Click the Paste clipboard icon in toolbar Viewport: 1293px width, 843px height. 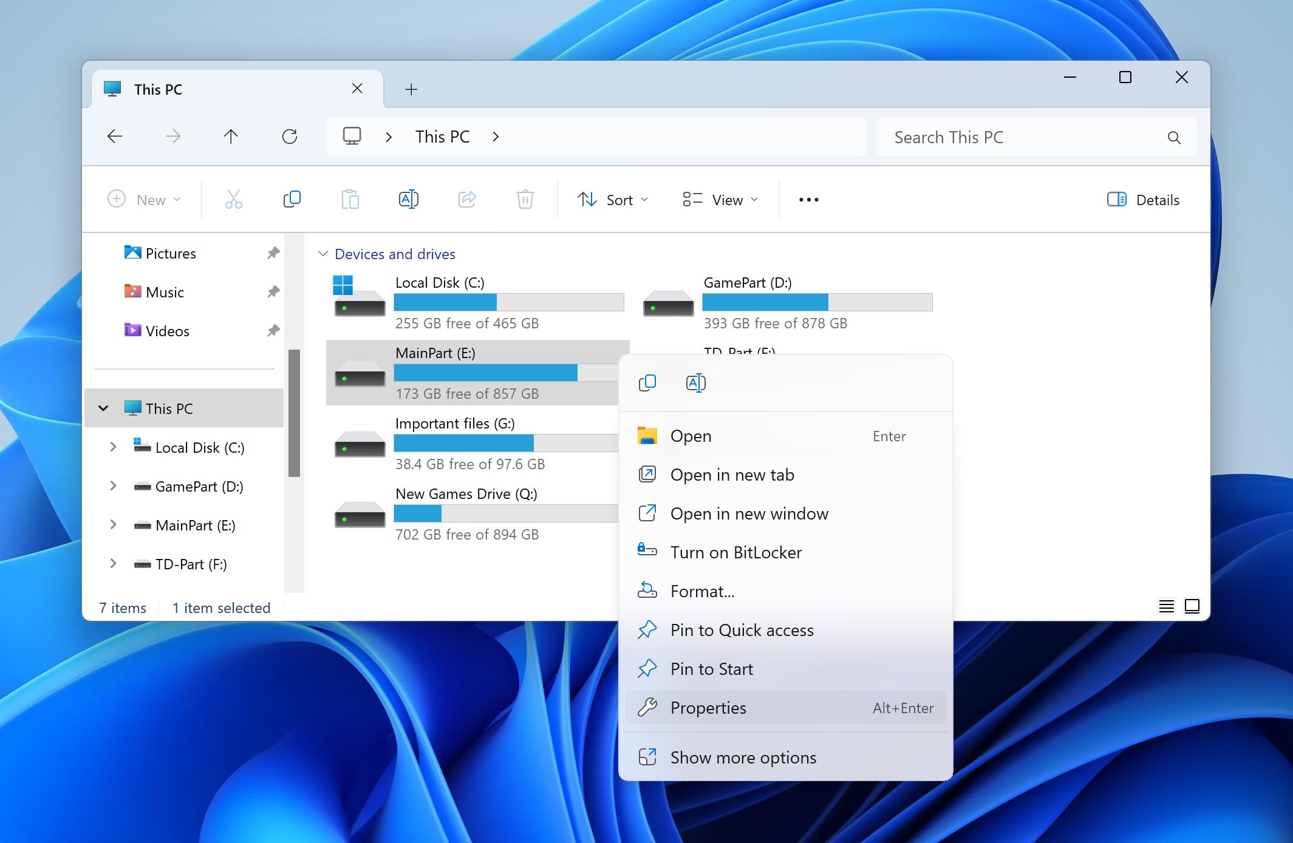[x=350, y=199]
